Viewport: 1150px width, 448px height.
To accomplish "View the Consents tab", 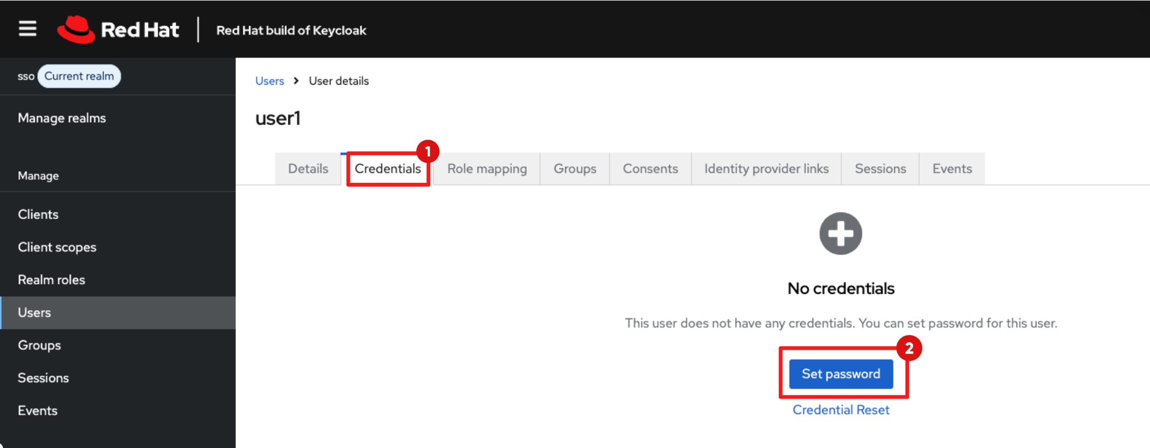I will [650, 168].
